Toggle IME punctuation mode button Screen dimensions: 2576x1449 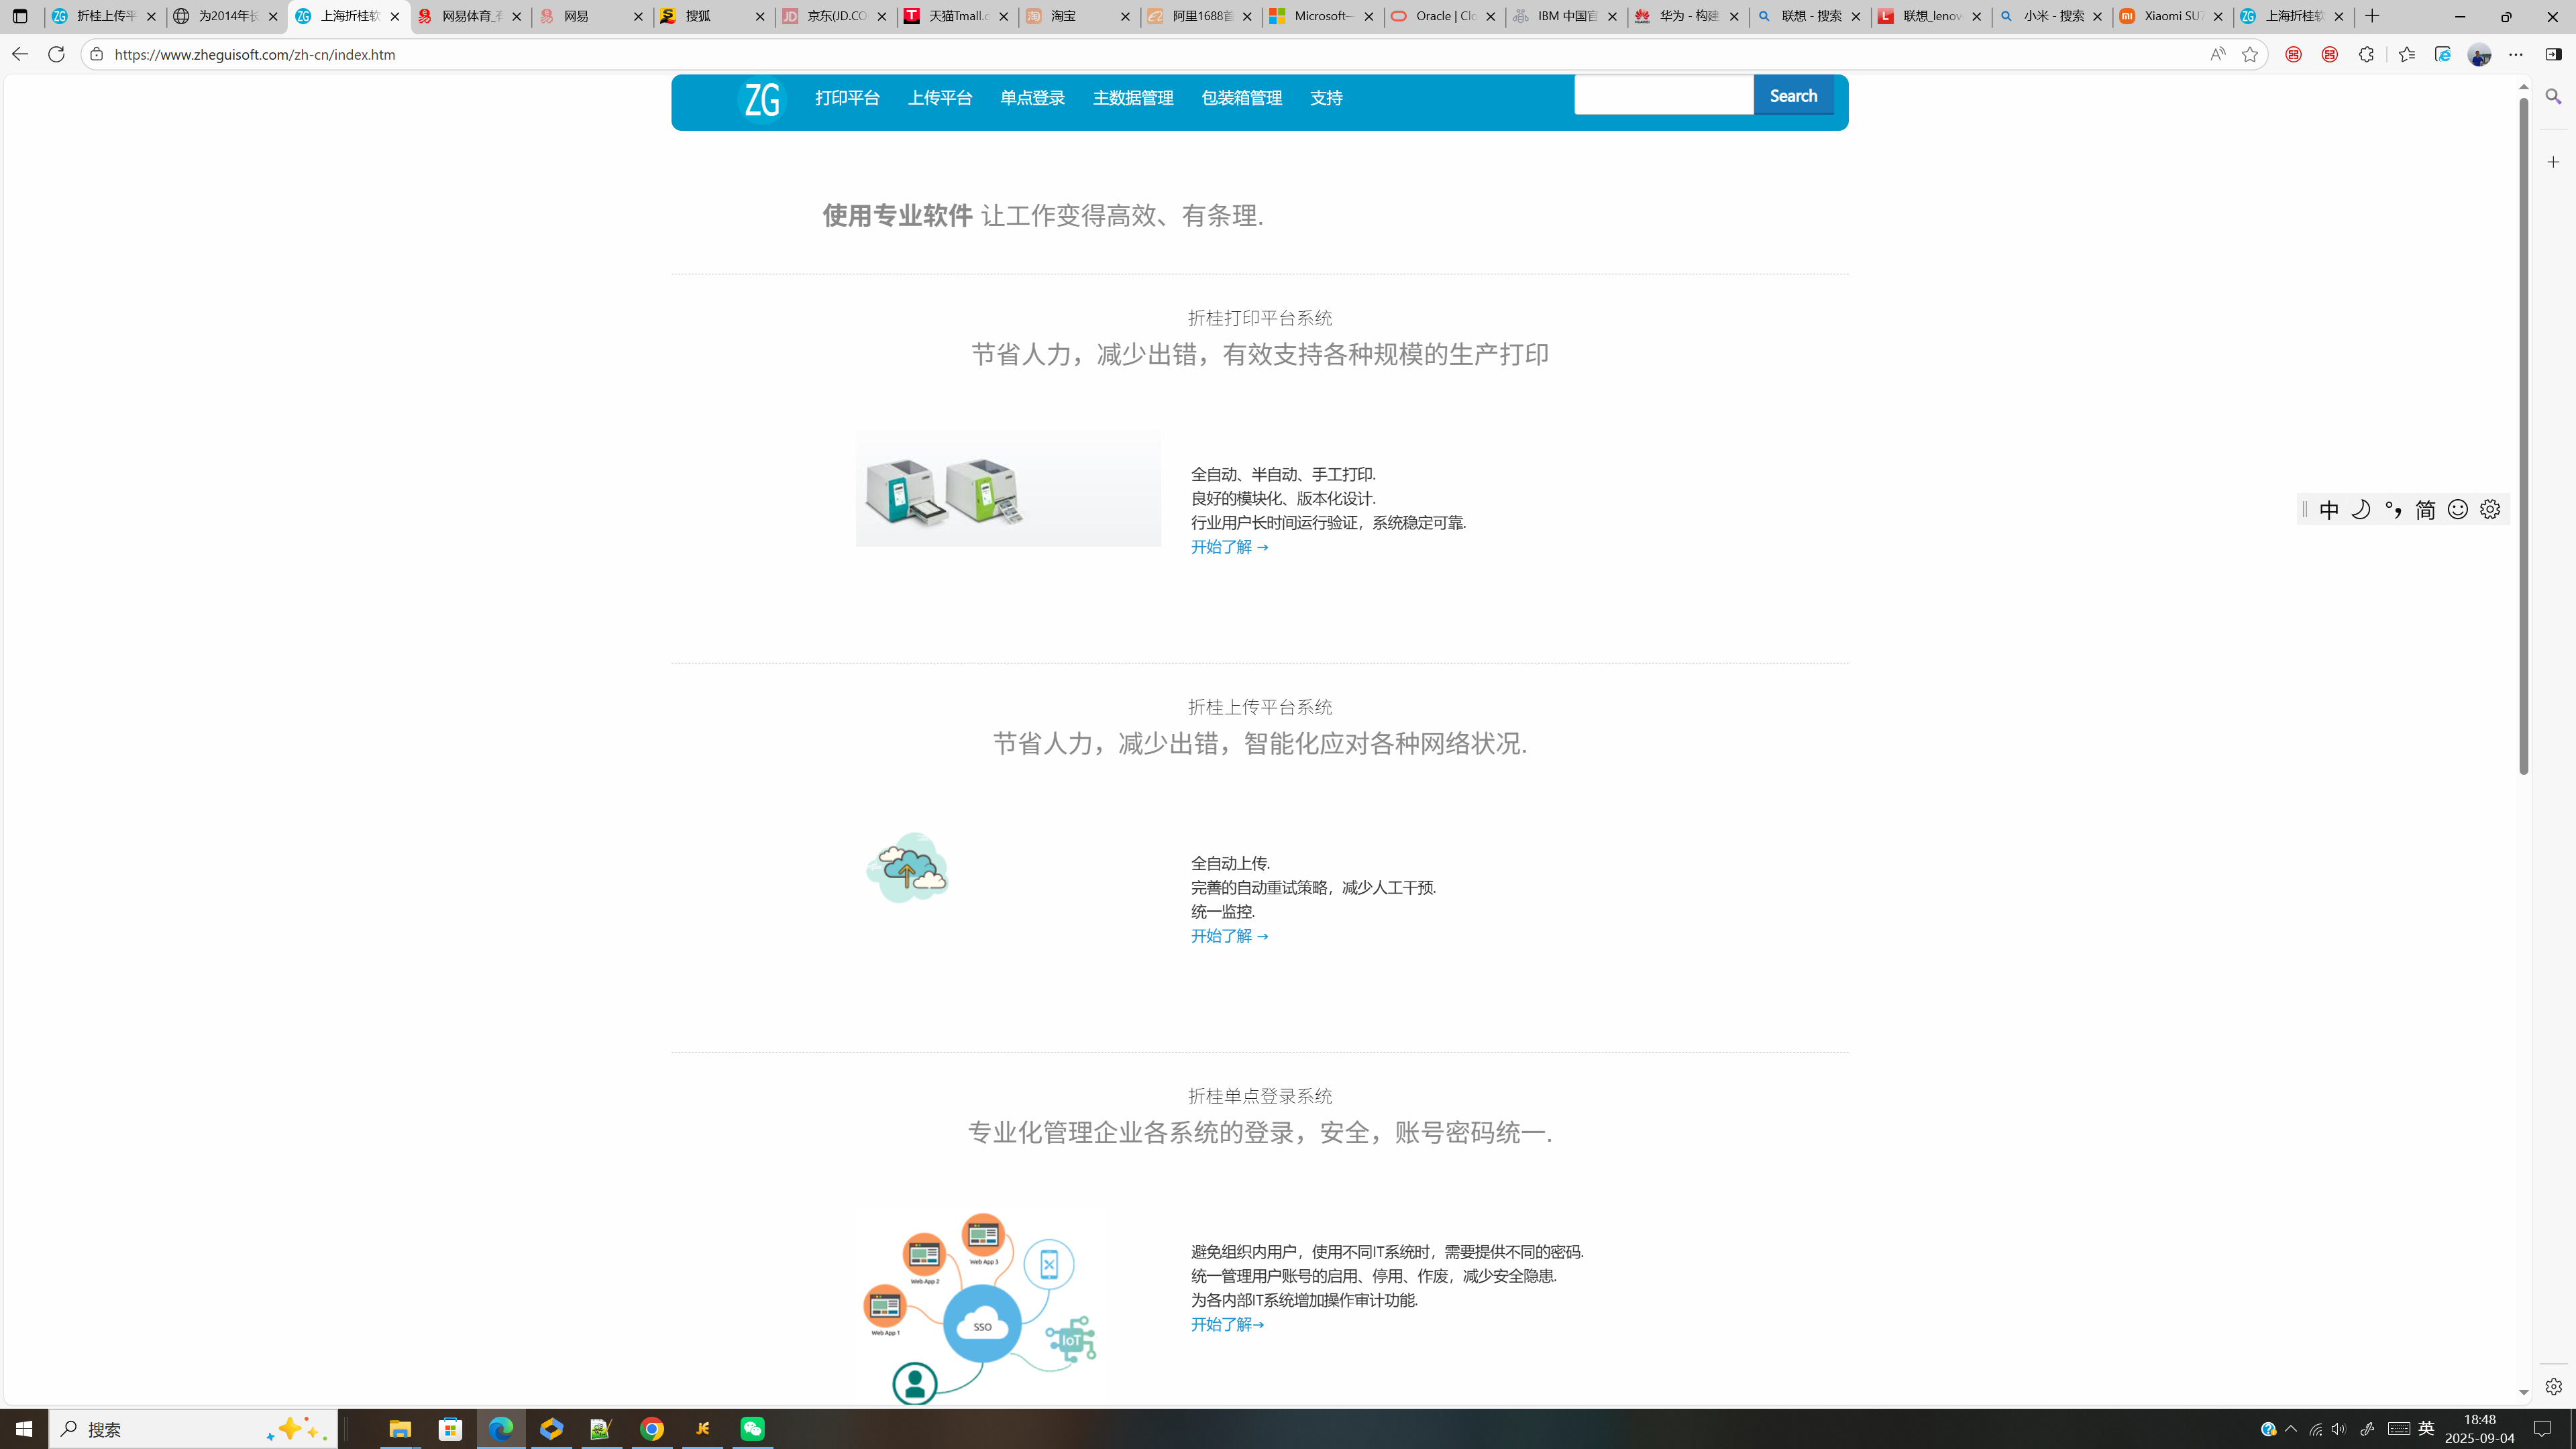(x=2393, y=510)
